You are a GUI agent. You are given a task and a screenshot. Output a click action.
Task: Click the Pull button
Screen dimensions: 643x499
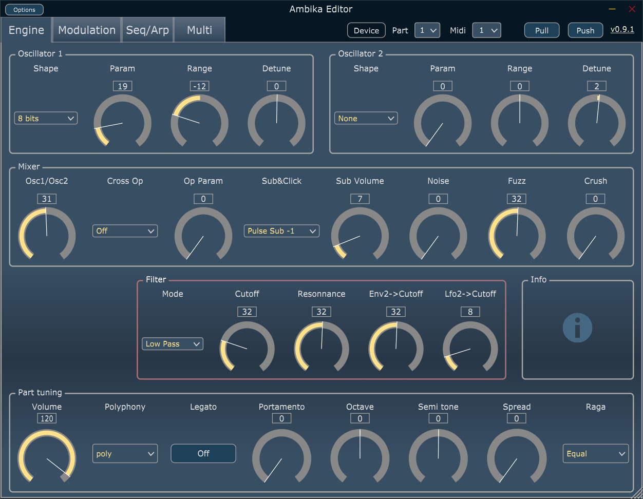[542, 30]
